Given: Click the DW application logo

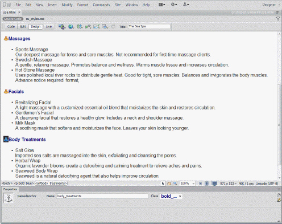Looking at the screenshot, I should pyautogui.click(x=7, y=5).
